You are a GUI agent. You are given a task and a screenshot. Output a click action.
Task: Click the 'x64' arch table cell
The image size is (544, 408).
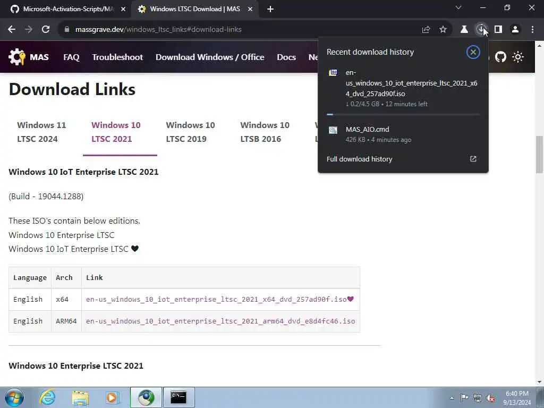point(66,300)
